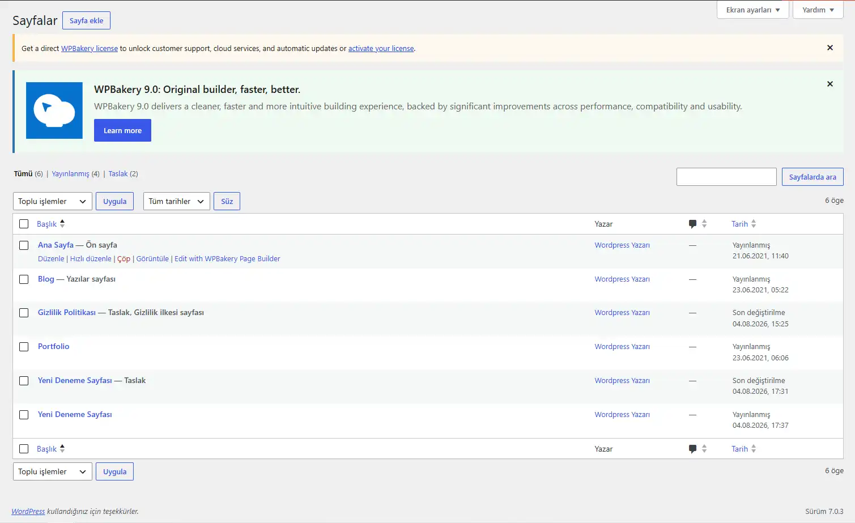Viewport: 855px width, 523px height.
Task: Select all pages via header checkbox
Action: pos(24,224)
